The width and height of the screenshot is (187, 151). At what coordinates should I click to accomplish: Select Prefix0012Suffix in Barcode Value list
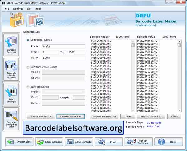(x=147, y=72)
